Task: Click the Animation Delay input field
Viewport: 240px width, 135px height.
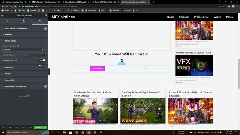Action: 42,60
